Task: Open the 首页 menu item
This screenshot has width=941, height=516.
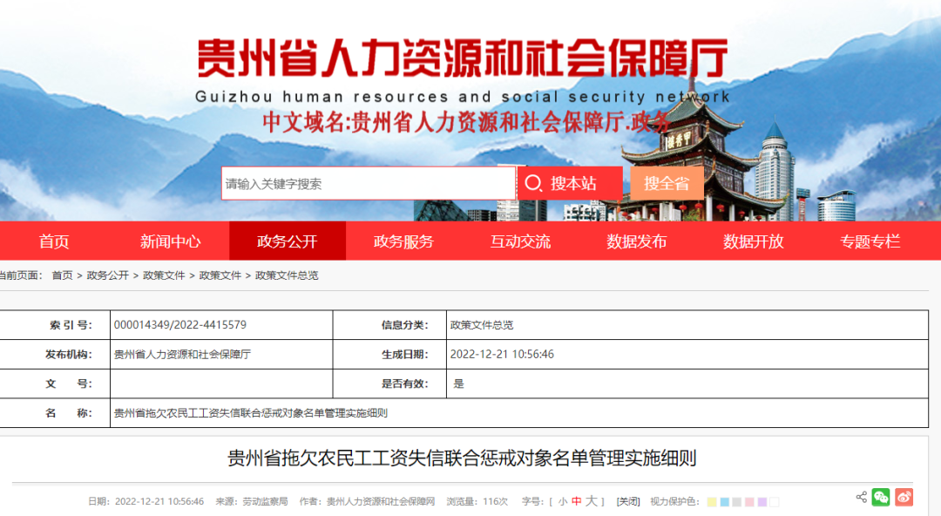Action: pyautogui.click(x=54, y=241)
